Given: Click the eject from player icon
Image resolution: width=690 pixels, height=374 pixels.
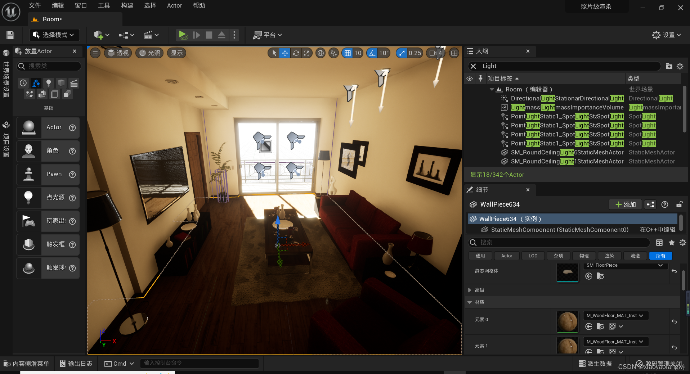Looking at the screenshot, I should pos(221,35).
